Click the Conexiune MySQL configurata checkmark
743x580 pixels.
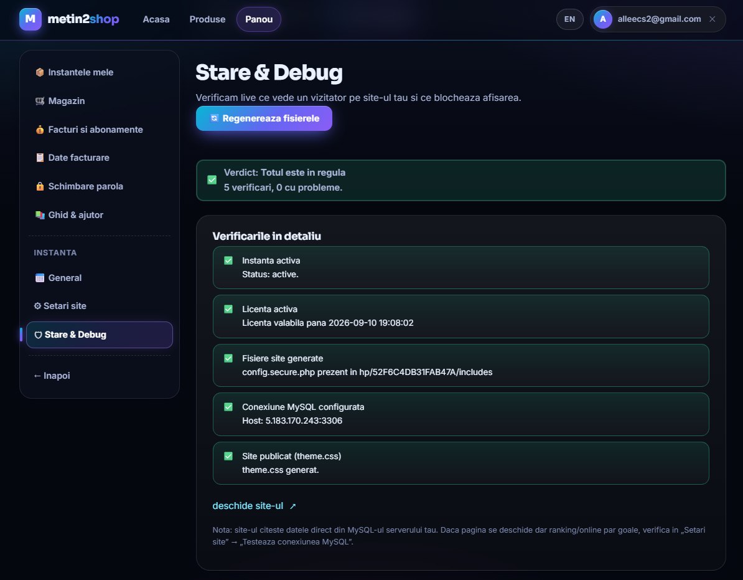point(228,407)
